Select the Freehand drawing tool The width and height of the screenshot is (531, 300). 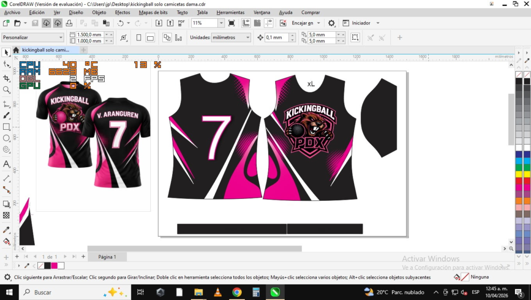click(6, 104)
